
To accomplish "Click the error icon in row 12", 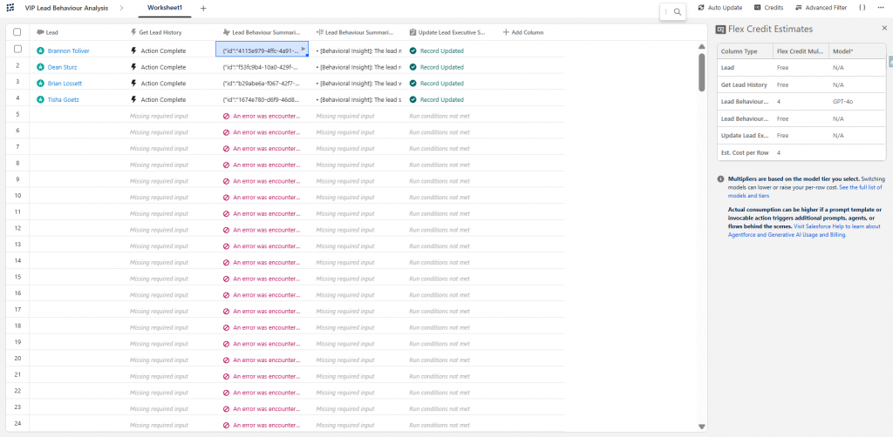I will pos(227,230).
